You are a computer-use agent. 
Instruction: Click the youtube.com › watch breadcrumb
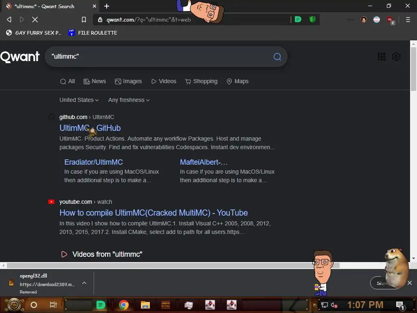pyautogui.click(x=86, y=202)
